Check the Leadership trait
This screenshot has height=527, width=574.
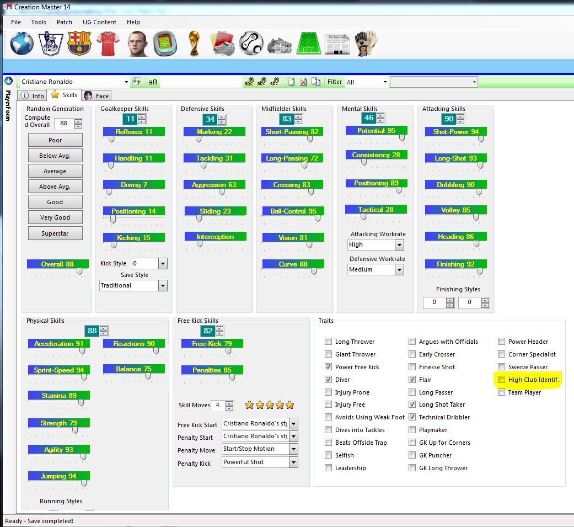(x=329, y=468)
